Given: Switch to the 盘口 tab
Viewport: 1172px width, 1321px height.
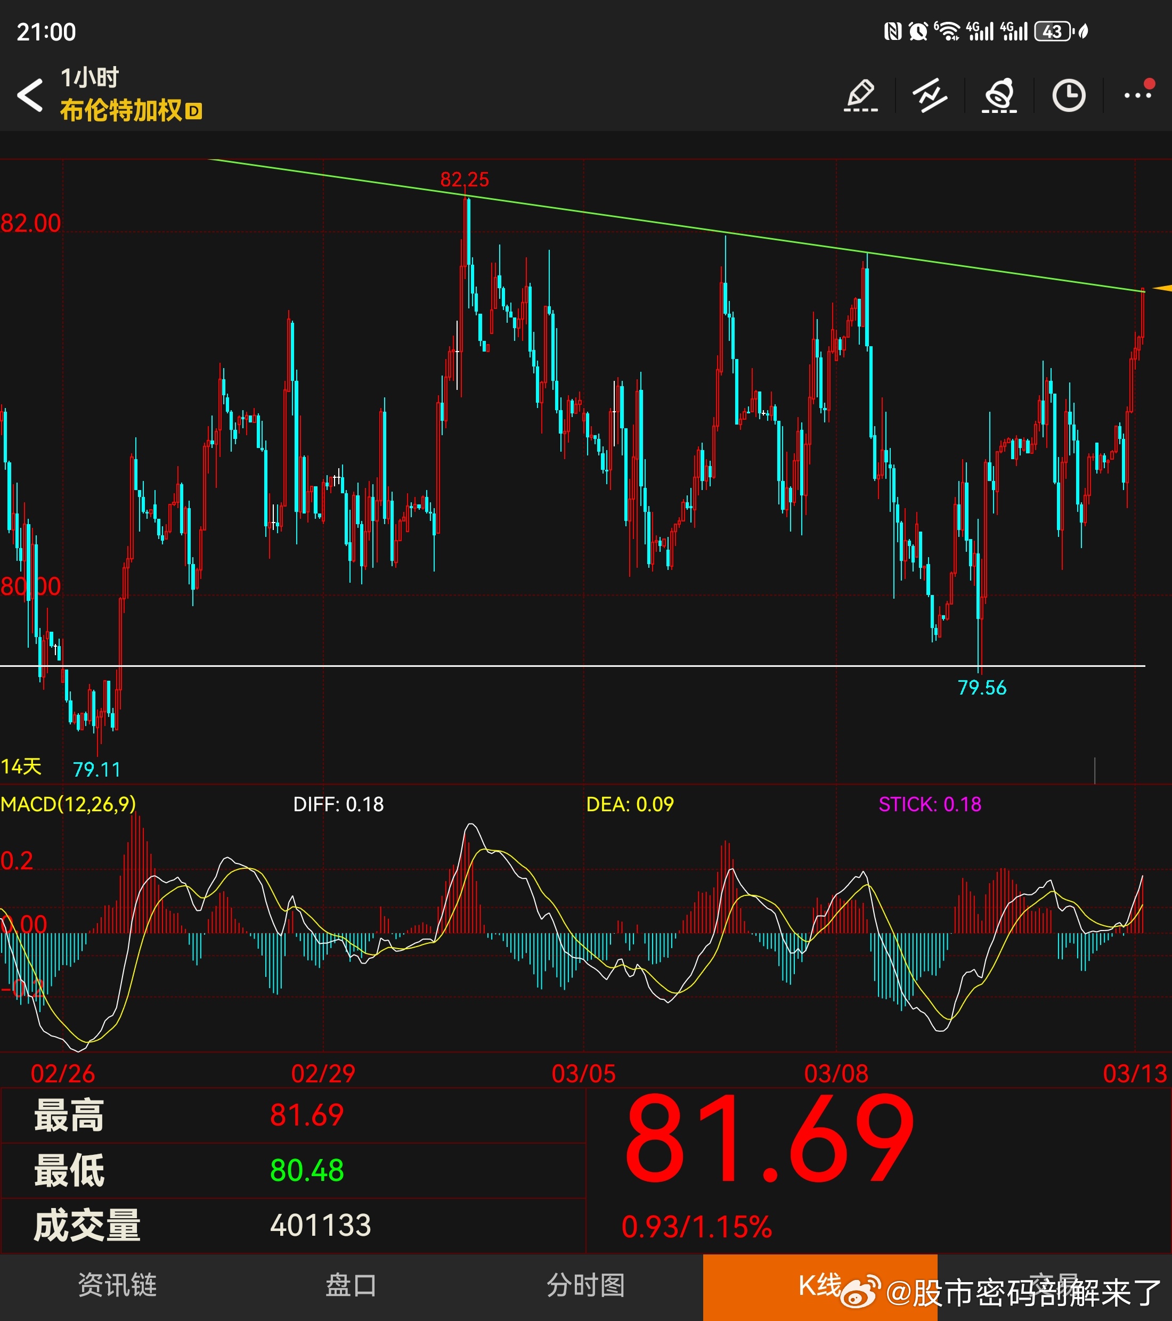Looking at the screenshot, I should point(351,1284).
